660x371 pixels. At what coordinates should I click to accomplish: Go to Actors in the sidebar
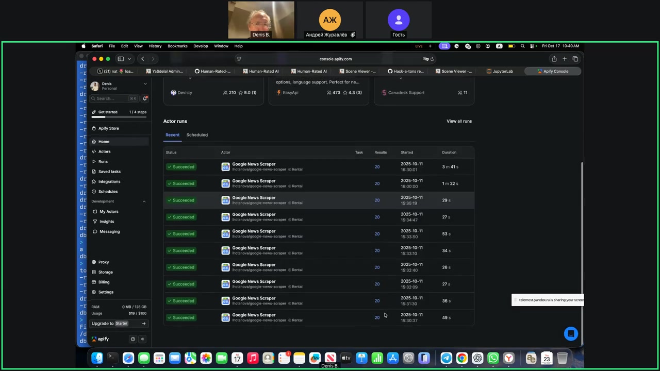click(x=104, y=151)
